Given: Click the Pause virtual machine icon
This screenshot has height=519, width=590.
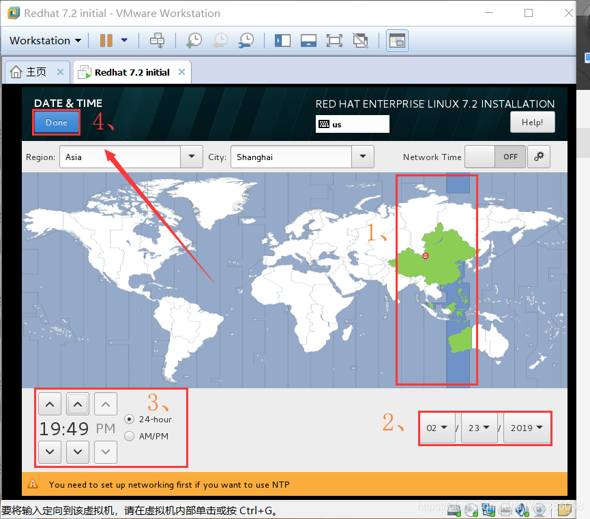Looking at the screenshot, I should (x=106, y=41).
